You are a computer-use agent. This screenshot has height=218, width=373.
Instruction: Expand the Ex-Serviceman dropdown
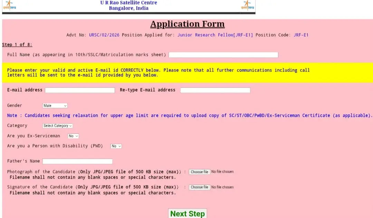73,136
